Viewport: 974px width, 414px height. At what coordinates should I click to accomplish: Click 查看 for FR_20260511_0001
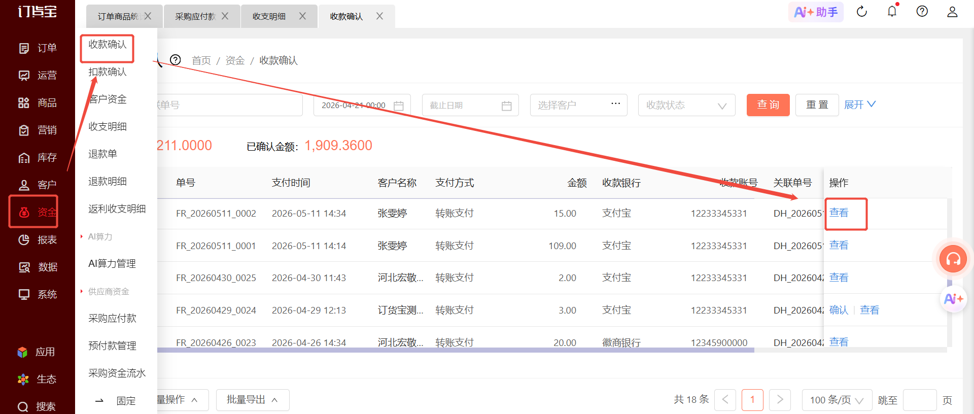pos(839,246)
